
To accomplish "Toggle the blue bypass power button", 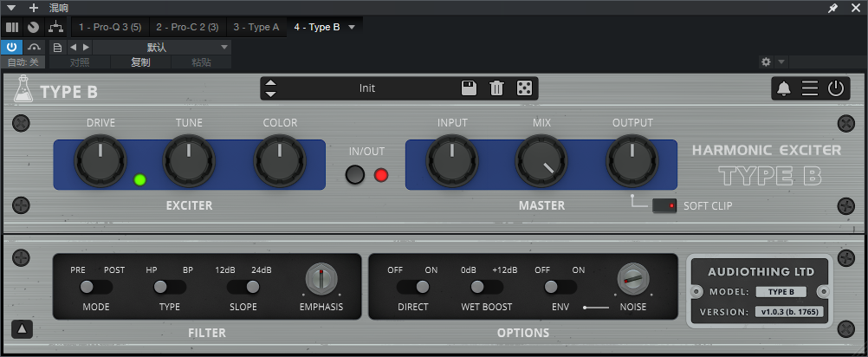I will pyautogui.click(x=11, y=47).
